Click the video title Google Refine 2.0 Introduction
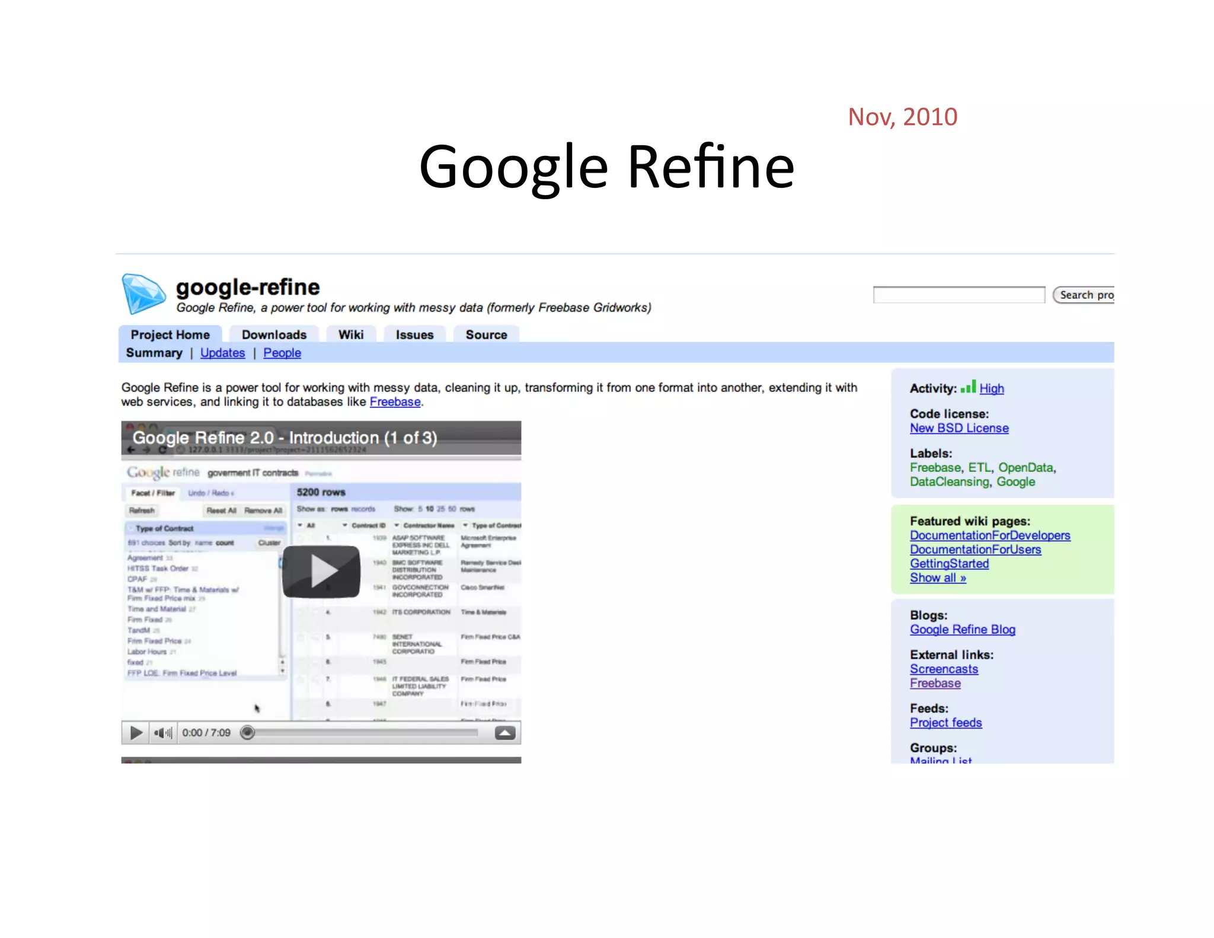1214x938 pixels. pyautogui.click(x=285, y=438)
